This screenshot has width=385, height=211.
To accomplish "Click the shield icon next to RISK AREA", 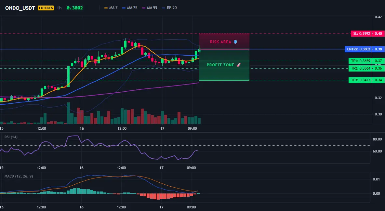I will point(235,42).
